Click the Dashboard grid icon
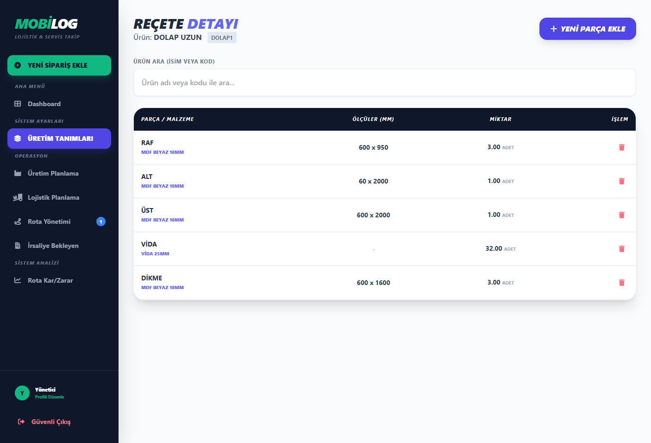This screenshot has width=651, height=443. tap(18, 104)
